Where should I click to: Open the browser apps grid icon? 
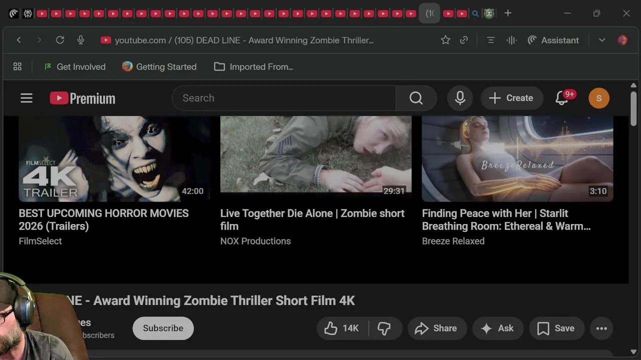click(x=18, y=66)
